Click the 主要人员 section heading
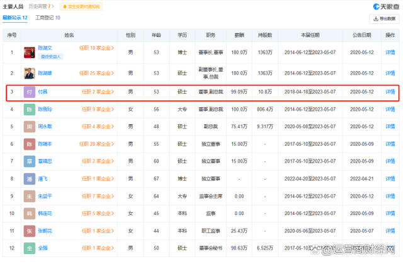Screen dimensions: 403x264 click(13, 6)
